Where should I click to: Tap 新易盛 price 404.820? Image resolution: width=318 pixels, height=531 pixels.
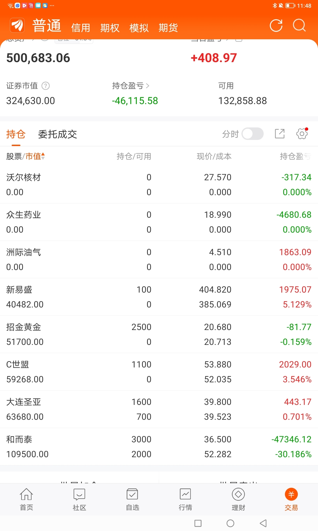pos(215,290)
